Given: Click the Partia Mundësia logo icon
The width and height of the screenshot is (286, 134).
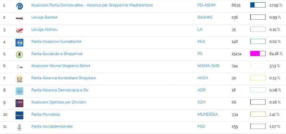Looking at the screenshot, I should [19, 115].
